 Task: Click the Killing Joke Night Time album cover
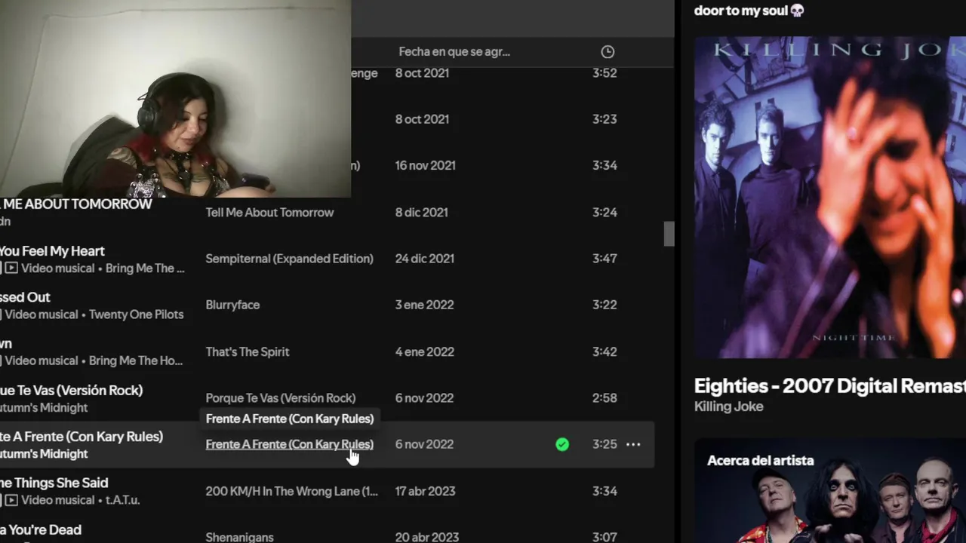tap(830, 197)
